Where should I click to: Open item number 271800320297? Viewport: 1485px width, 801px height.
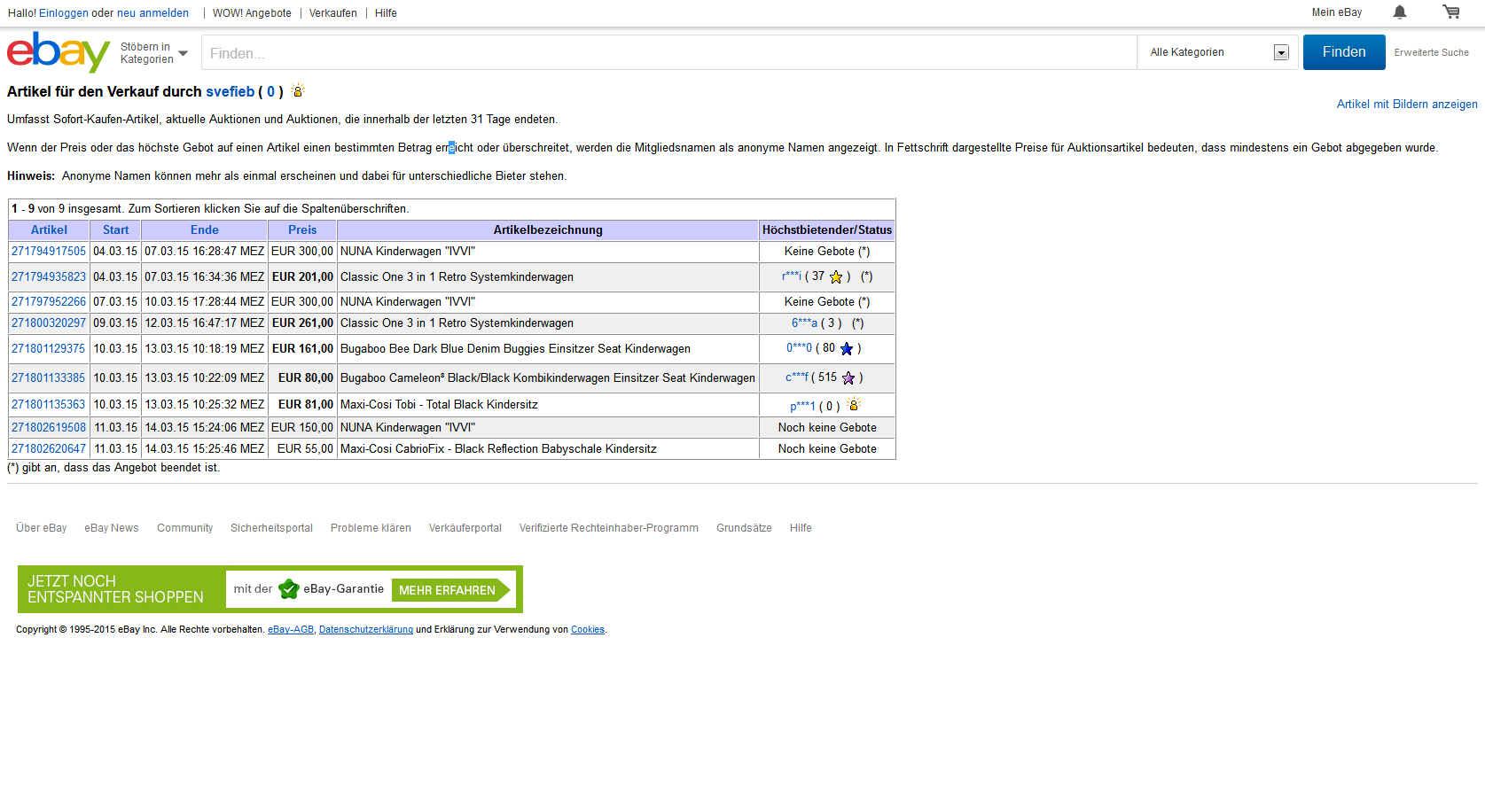coord(49,323)
